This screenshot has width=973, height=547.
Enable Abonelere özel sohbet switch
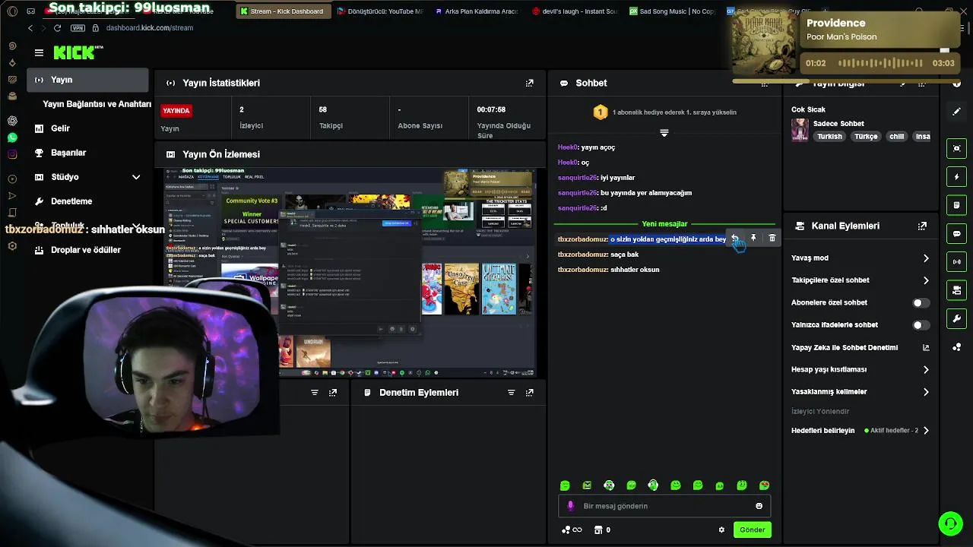tap(921, 302)
